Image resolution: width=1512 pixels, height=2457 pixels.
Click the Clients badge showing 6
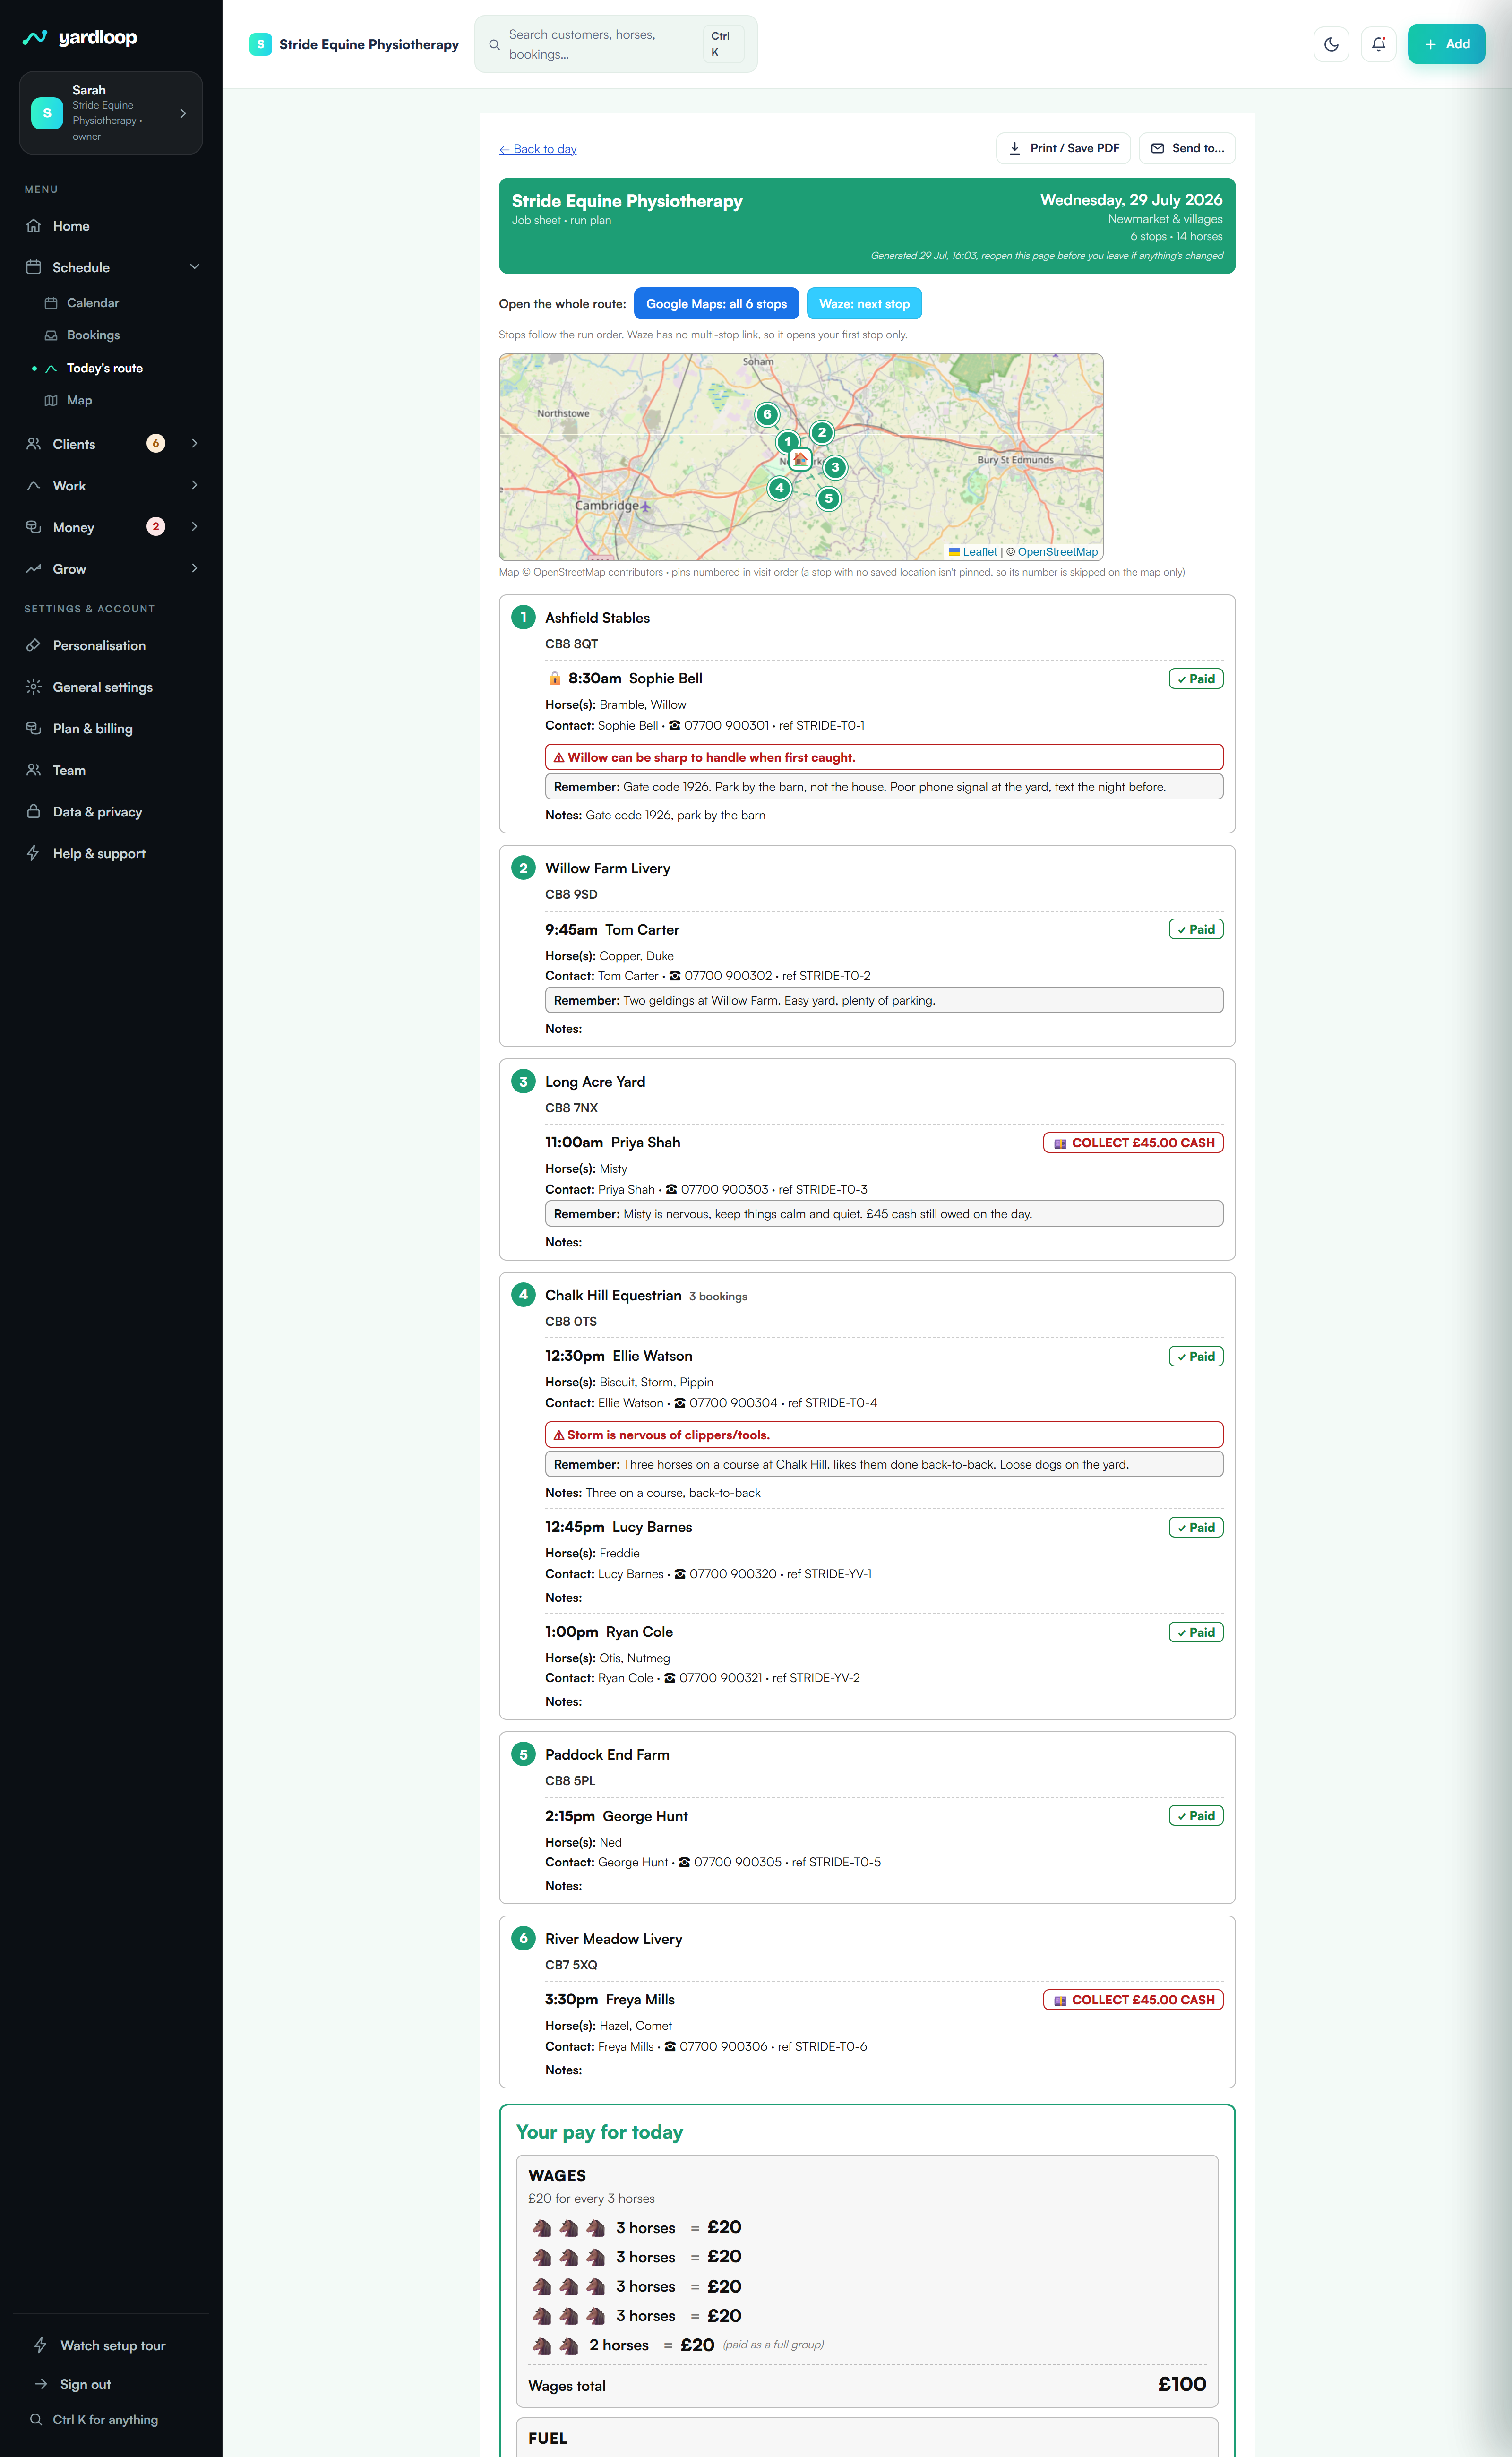156,443
